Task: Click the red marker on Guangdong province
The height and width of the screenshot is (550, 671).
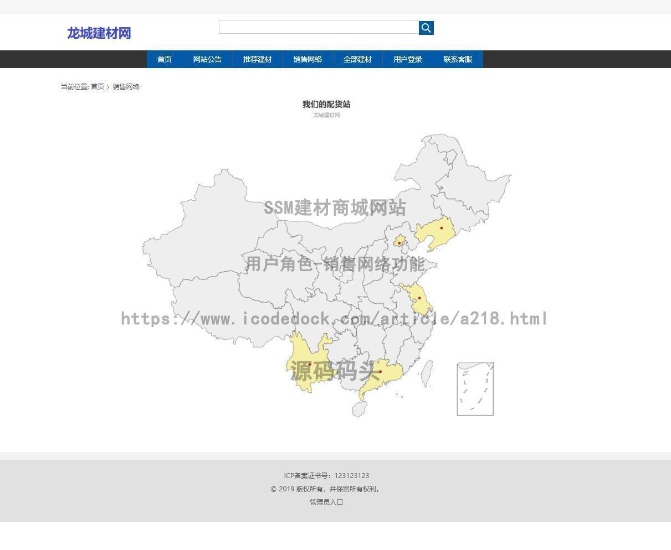Action: point(381,372)
